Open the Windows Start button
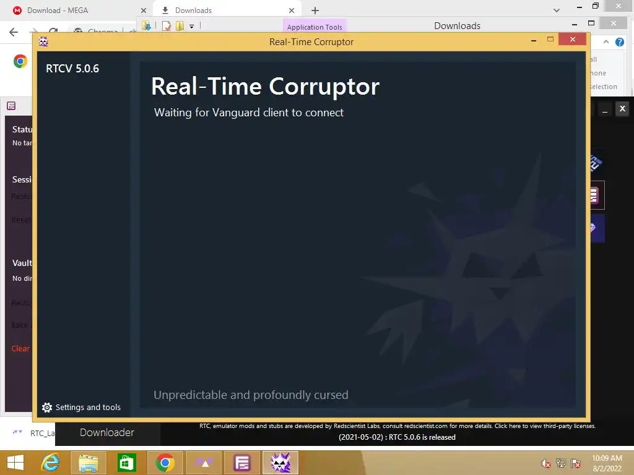The width and height of the screenshot is (634, 475). click(x=15, y=463)
